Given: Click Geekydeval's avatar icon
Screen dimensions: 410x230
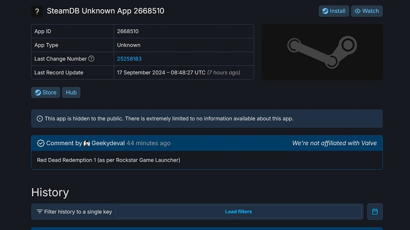Looking at the screenshot, I should click(x=87, y=143).
